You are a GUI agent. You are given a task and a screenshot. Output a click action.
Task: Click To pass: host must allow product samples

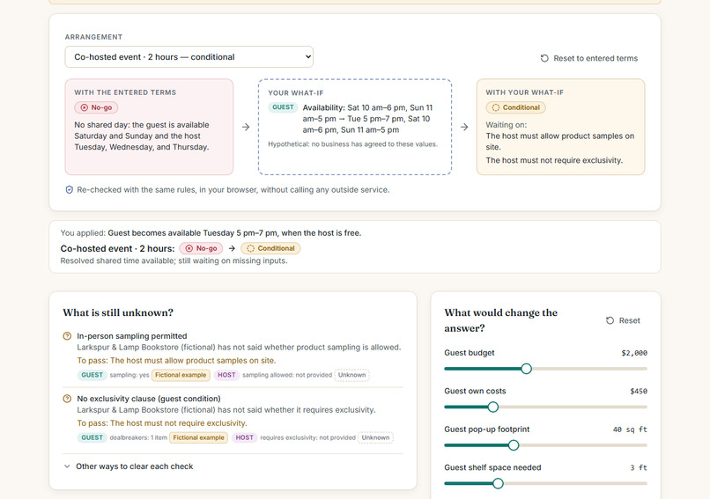176,361
